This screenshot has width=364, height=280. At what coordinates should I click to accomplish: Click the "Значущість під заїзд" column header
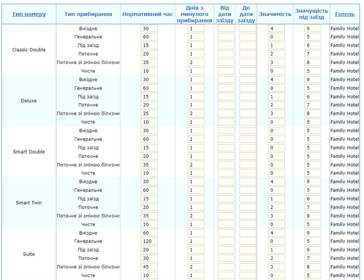coord(311,14)
